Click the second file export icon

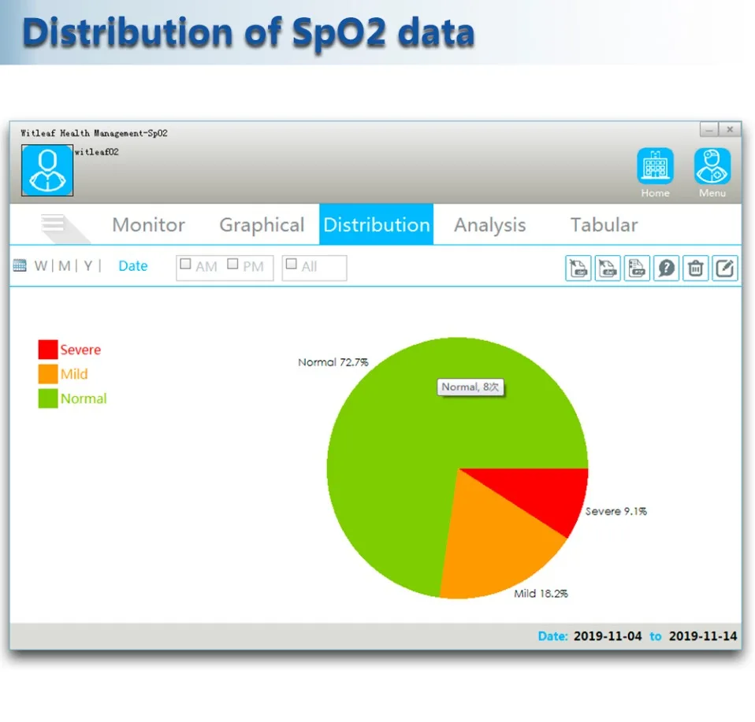pyautogui.click(x=608, y=268)
